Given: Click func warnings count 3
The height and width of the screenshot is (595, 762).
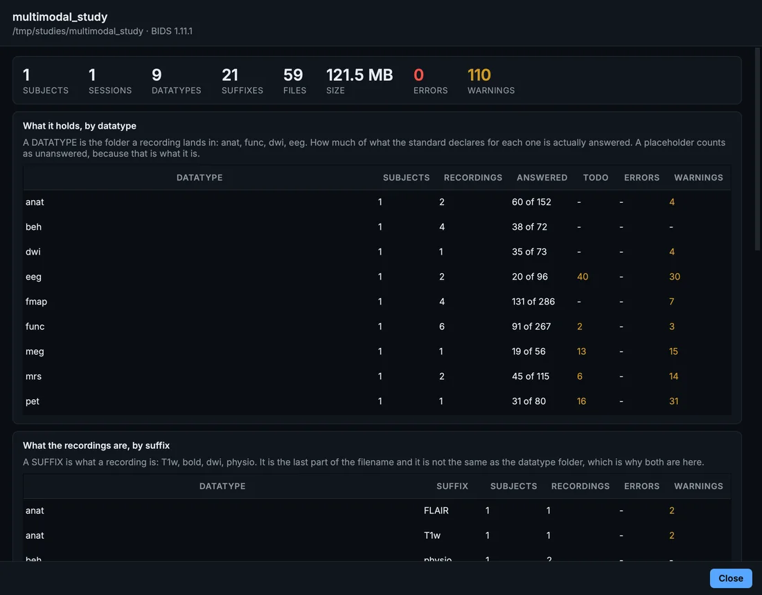Looking at the screenshot, I should click(x=672, y=327).
